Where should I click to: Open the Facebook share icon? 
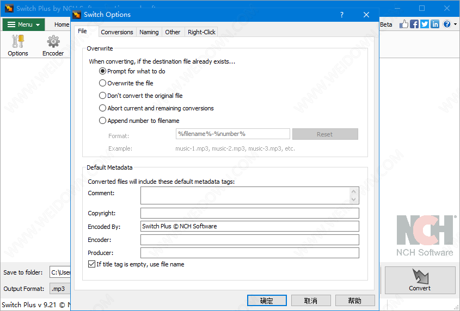click(x=414, y=24)
